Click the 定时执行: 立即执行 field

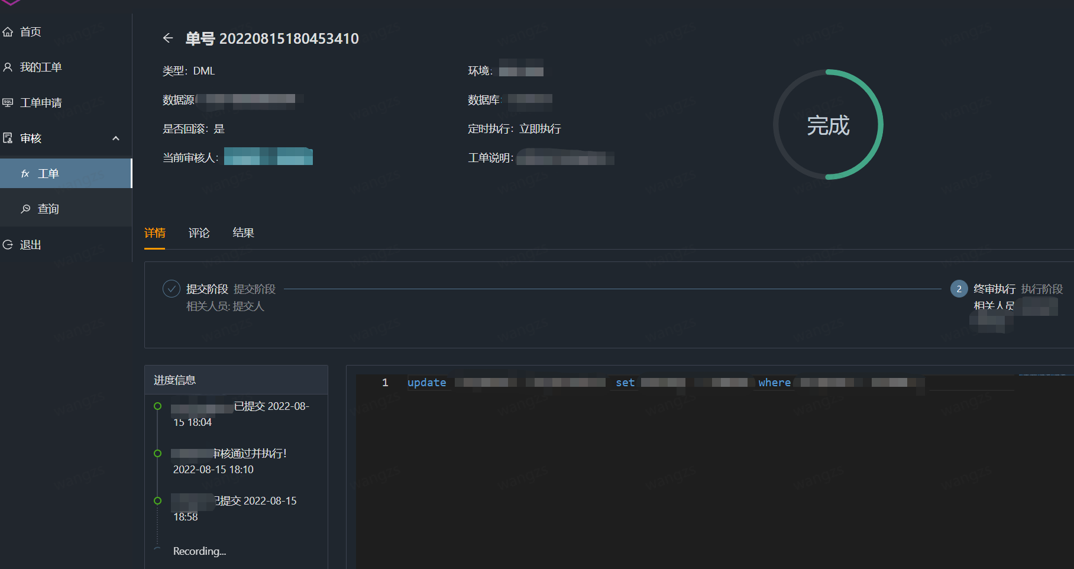tap(515, 129)
